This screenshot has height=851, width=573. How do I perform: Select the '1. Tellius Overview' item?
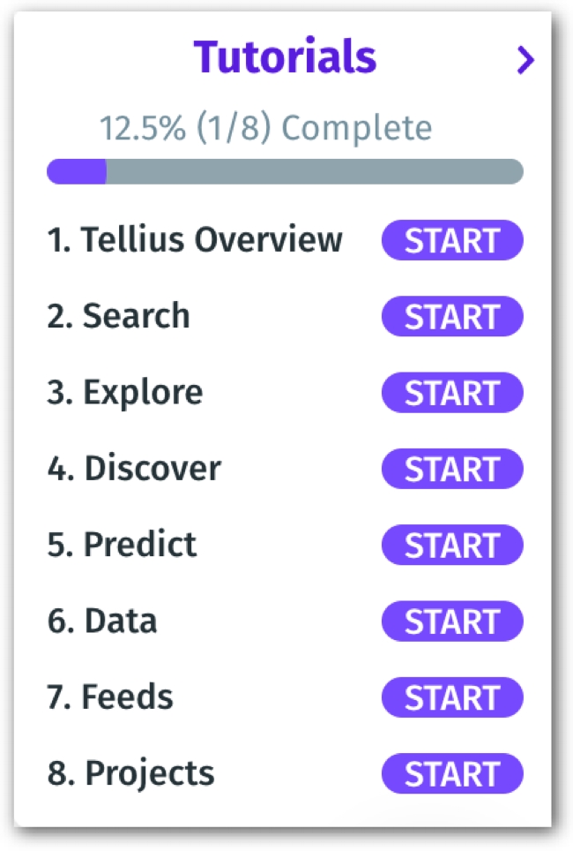point(195,240)
